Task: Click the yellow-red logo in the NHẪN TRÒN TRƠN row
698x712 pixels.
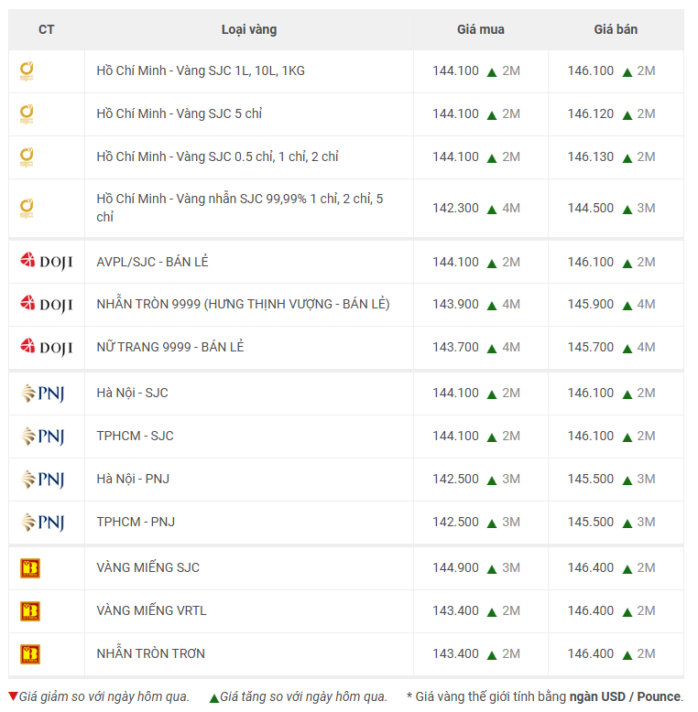Action: (30, 654)
